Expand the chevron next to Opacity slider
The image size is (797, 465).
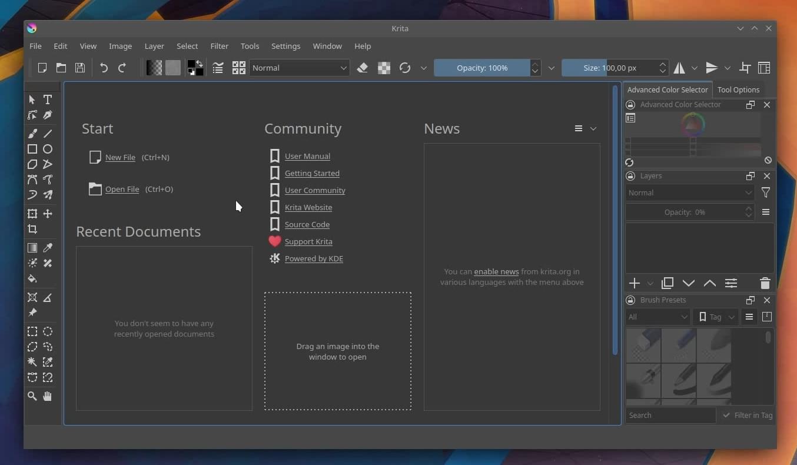(x=551, y=68)
